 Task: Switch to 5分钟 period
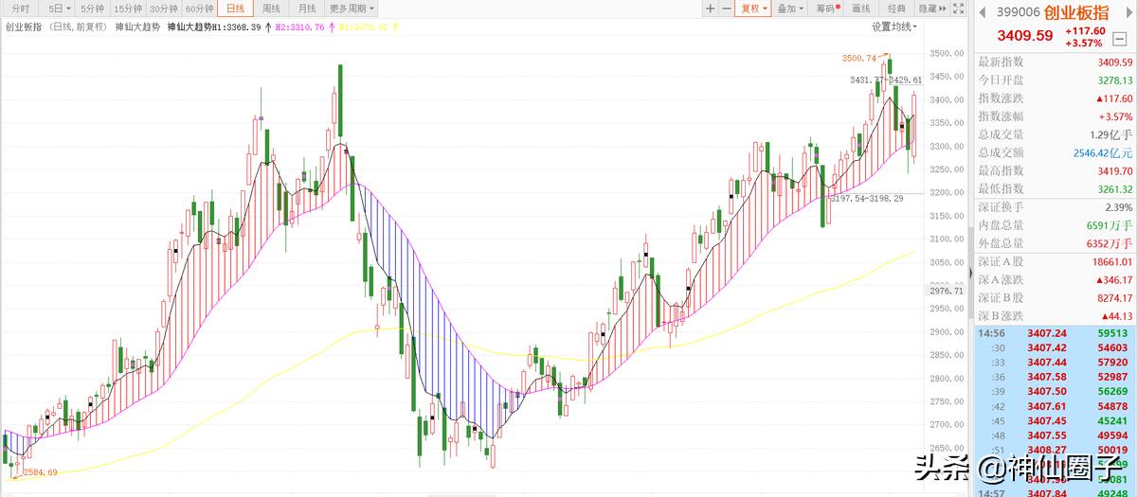click(x=93, y=9)
